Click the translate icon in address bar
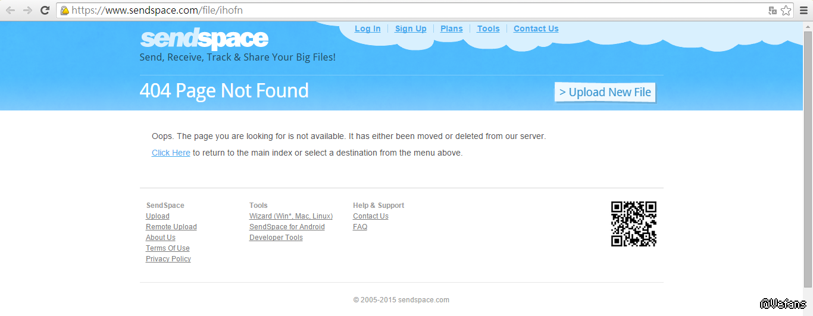Screen dimensions: 813x316 (773, 10)
